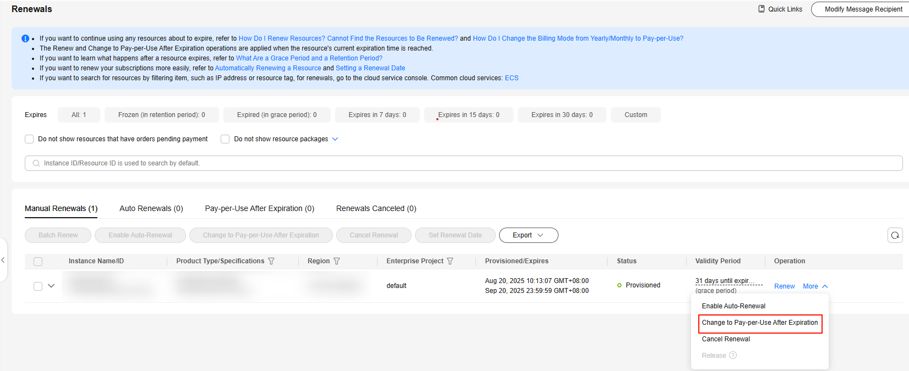Screen dimensions: 909x371
Task: Click the 'default' enterprise project cell
Action: click(x=396, y=286)
